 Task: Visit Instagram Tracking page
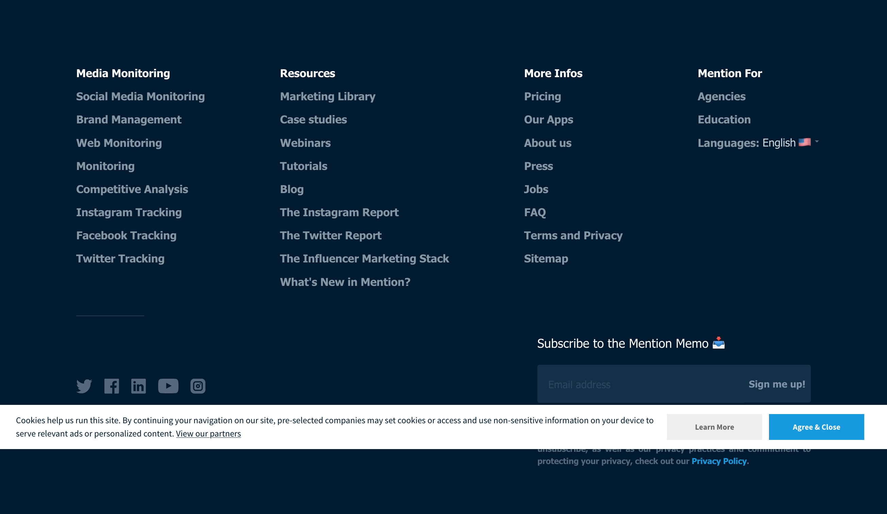click(129, 212)
